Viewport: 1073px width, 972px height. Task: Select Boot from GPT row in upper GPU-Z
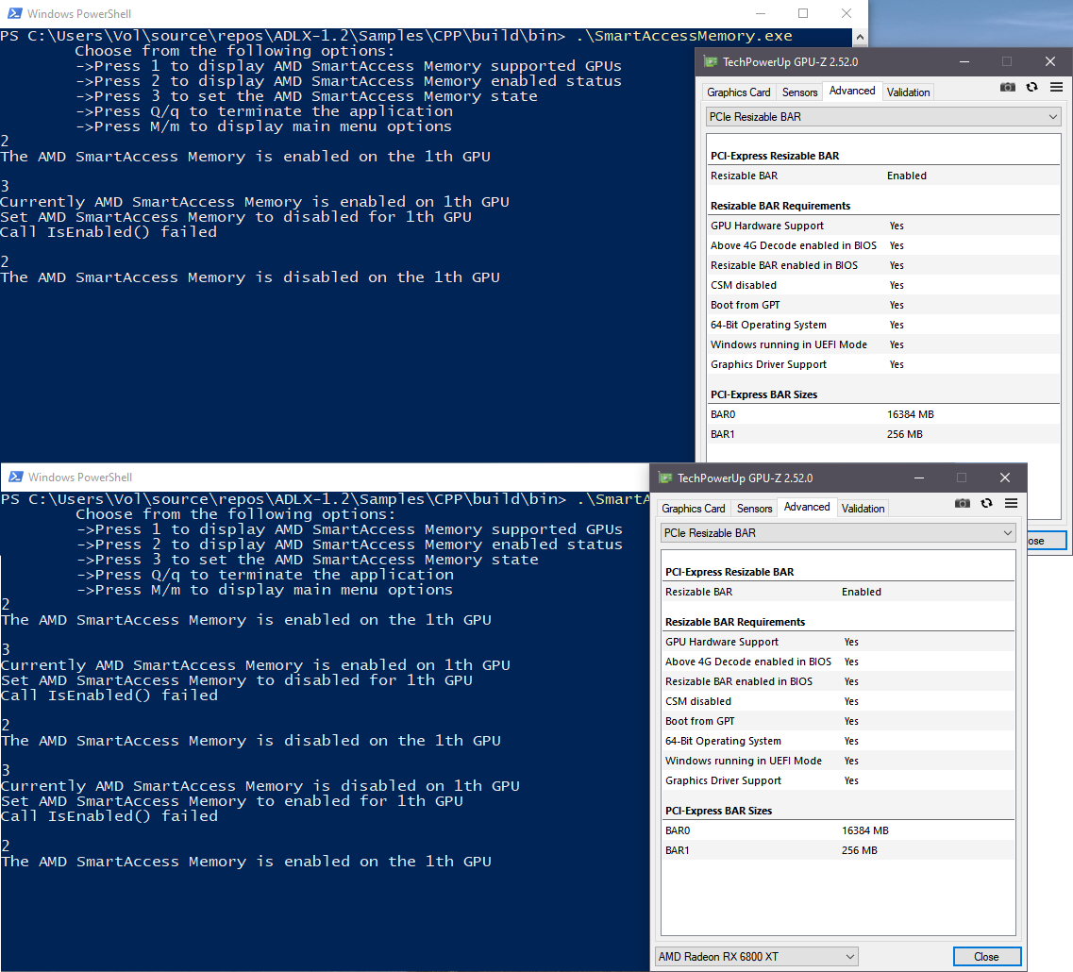point(883,305)
